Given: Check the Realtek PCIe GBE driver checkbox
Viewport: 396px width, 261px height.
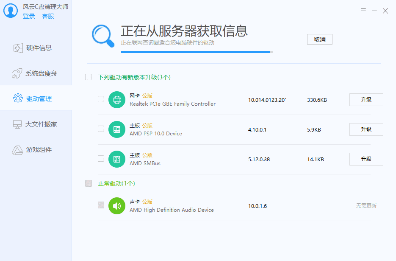Looking at the screenshot, I should [101, 99].
